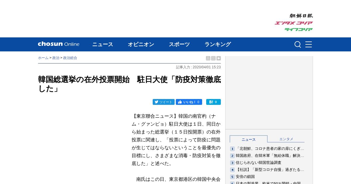Open the ライフコリア logo link
Image resolution: width=351 pixels, height=184 pixels.
tap(298, 29)
